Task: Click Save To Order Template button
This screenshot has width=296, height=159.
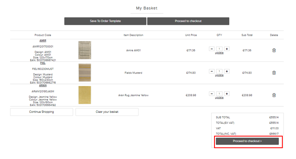Action: coord(105,21)
